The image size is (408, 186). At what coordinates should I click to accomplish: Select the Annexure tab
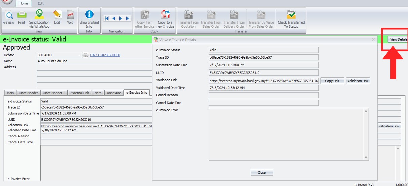114,93
